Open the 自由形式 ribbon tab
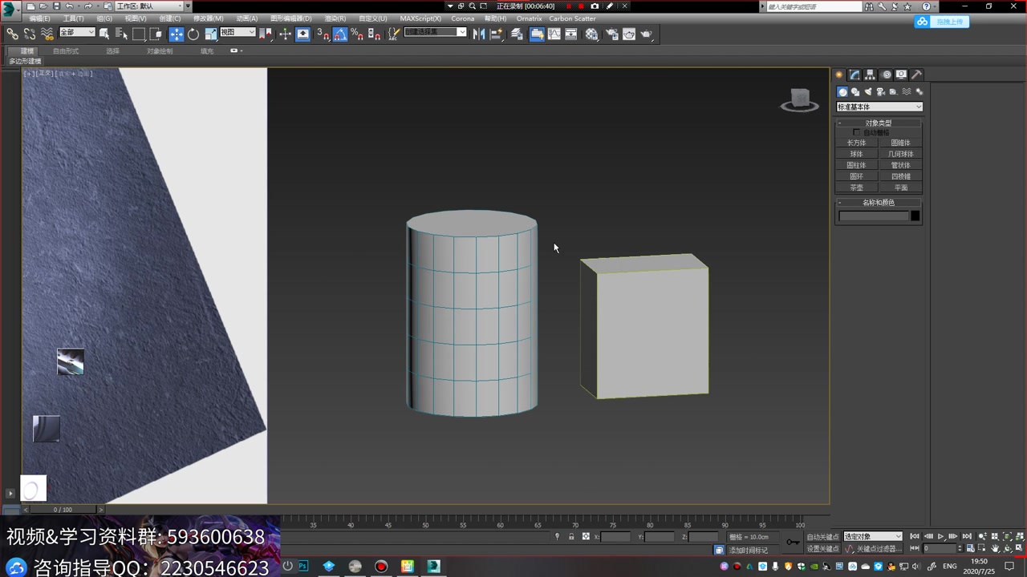1027x577 pixels. (x=66, y=50)
